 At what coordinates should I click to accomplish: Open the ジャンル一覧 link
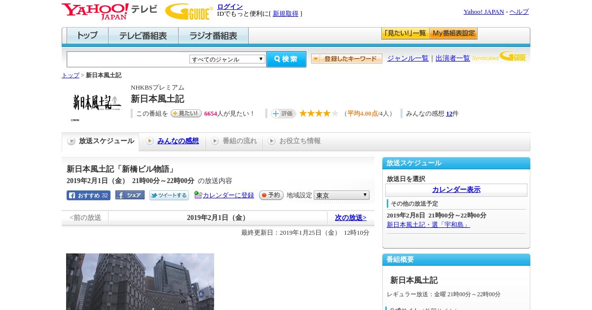[407, 58]
